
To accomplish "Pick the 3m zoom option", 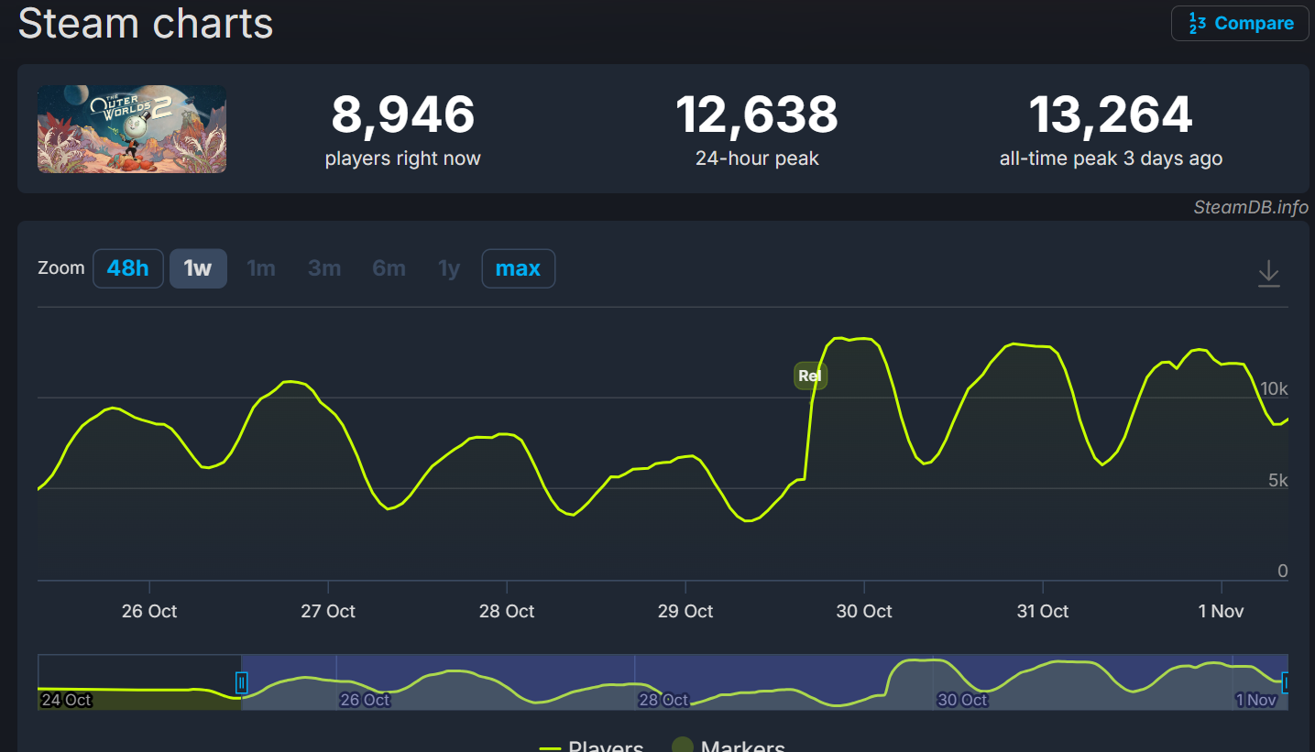I will click(x=324, y=268).
